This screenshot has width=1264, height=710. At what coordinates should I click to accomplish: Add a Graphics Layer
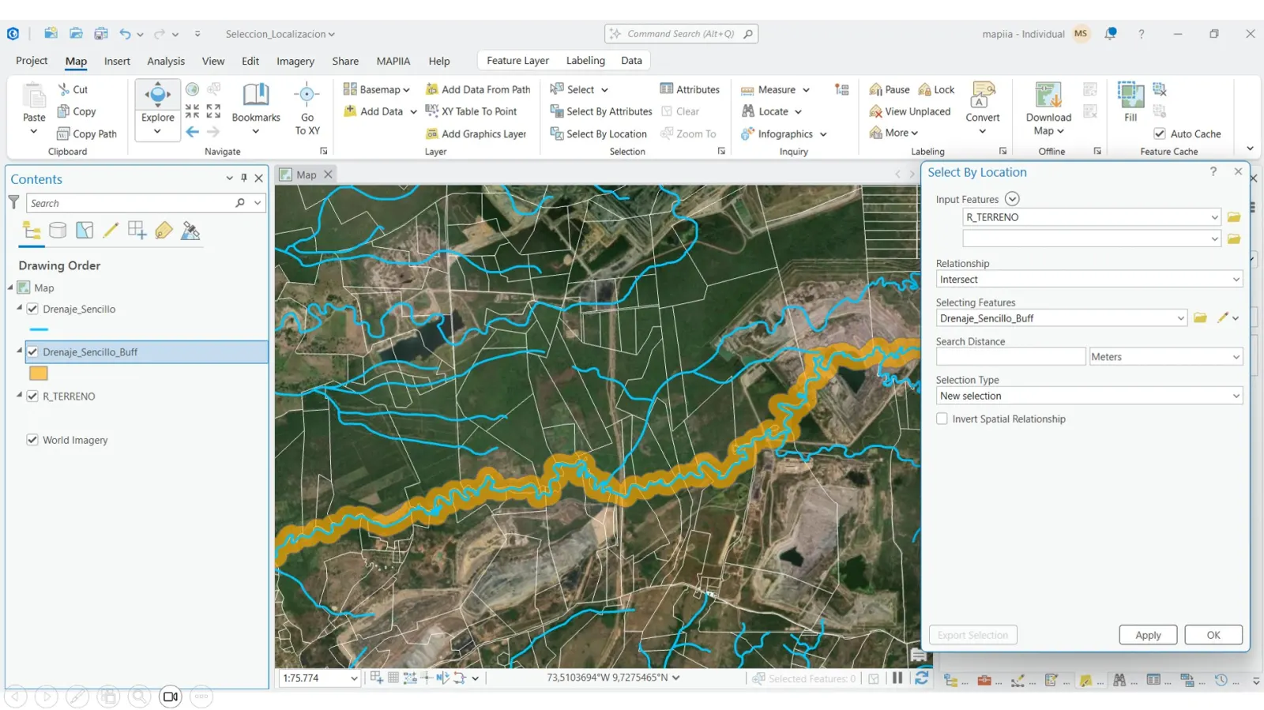(476, 133)
